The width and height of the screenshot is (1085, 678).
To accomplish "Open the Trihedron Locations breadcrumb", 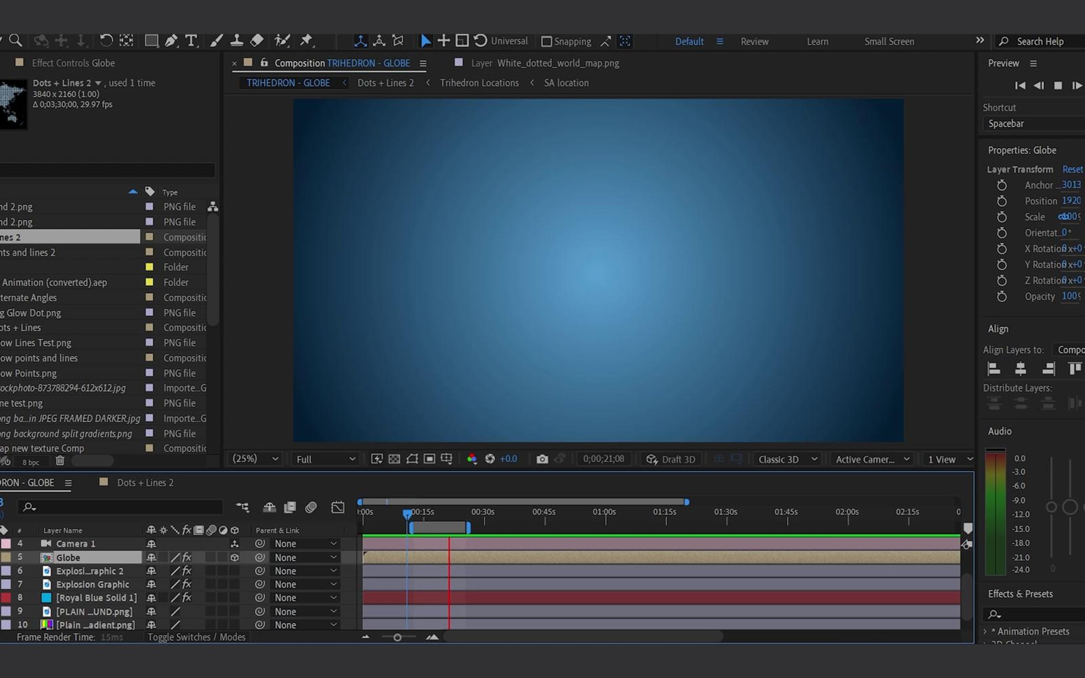I will click(479, 82).
